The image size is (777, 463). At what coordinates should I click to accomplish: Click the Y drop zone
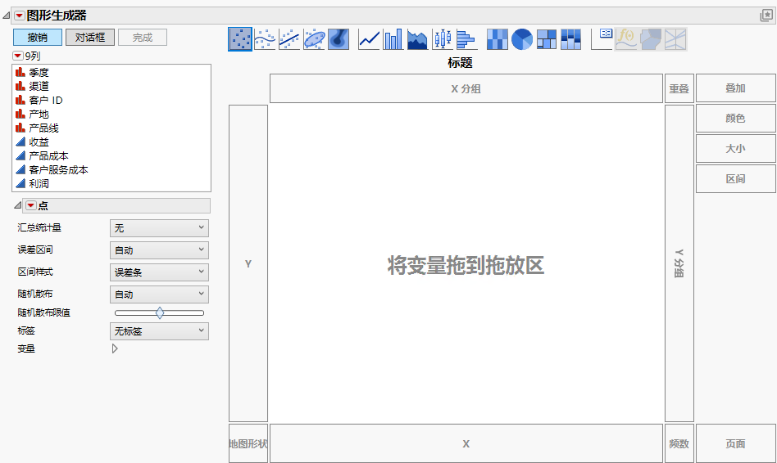(248, 263)
